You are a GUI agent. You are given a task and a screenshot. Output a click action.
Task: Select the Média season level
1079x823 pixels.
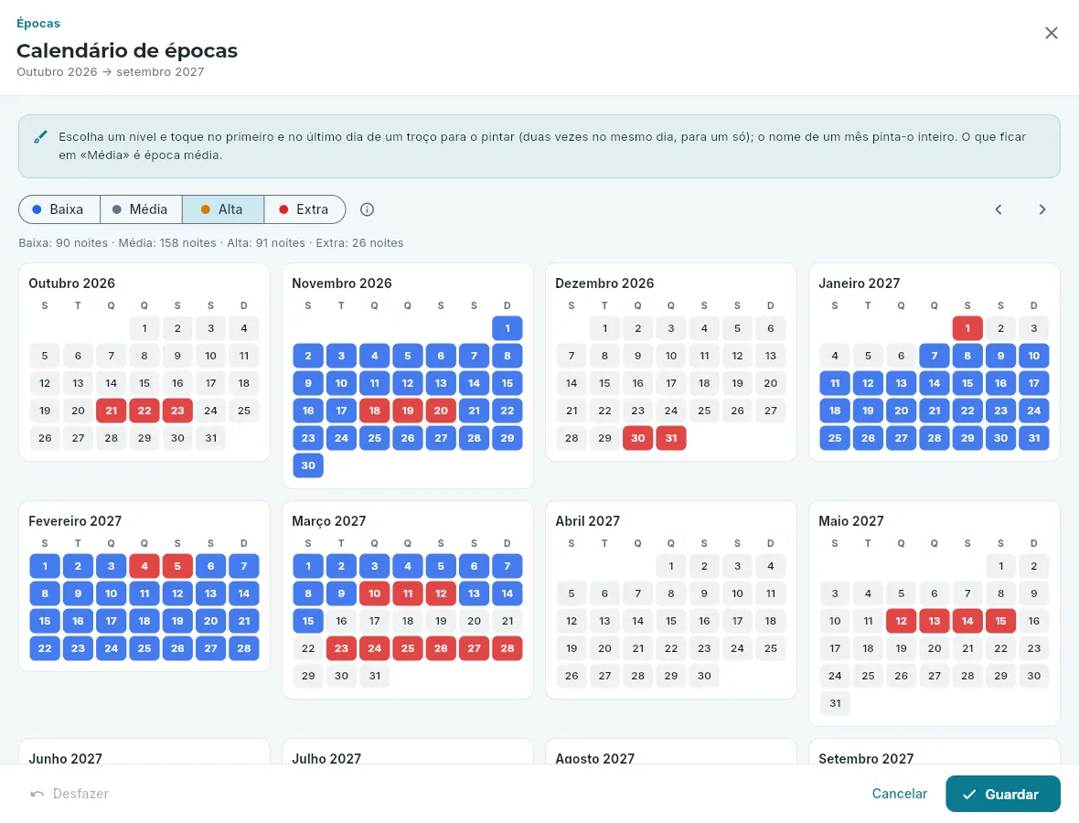tap(141, 209)
